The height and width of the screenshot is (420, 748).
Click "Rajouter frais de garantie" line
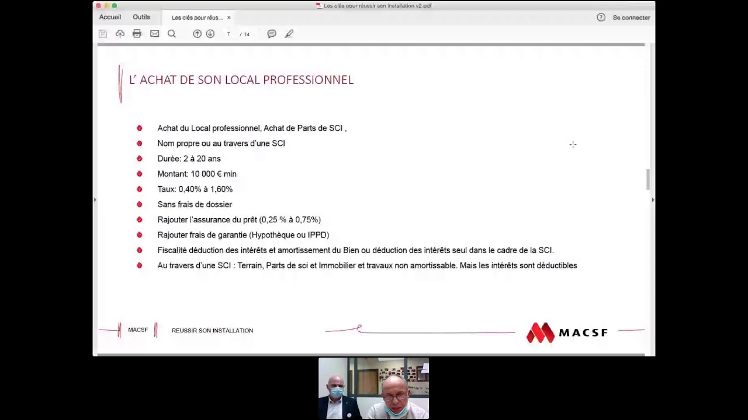coord(243,235)
